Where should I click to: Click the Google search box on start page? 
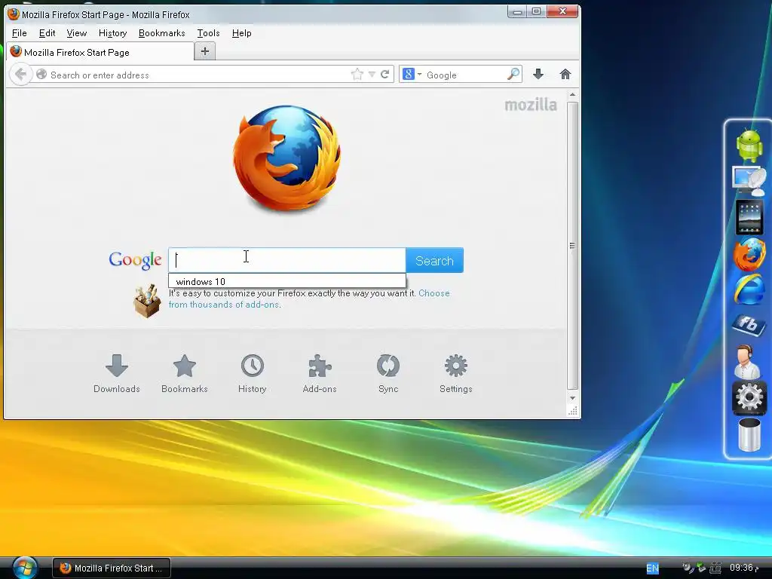click(x=287, y=260)
